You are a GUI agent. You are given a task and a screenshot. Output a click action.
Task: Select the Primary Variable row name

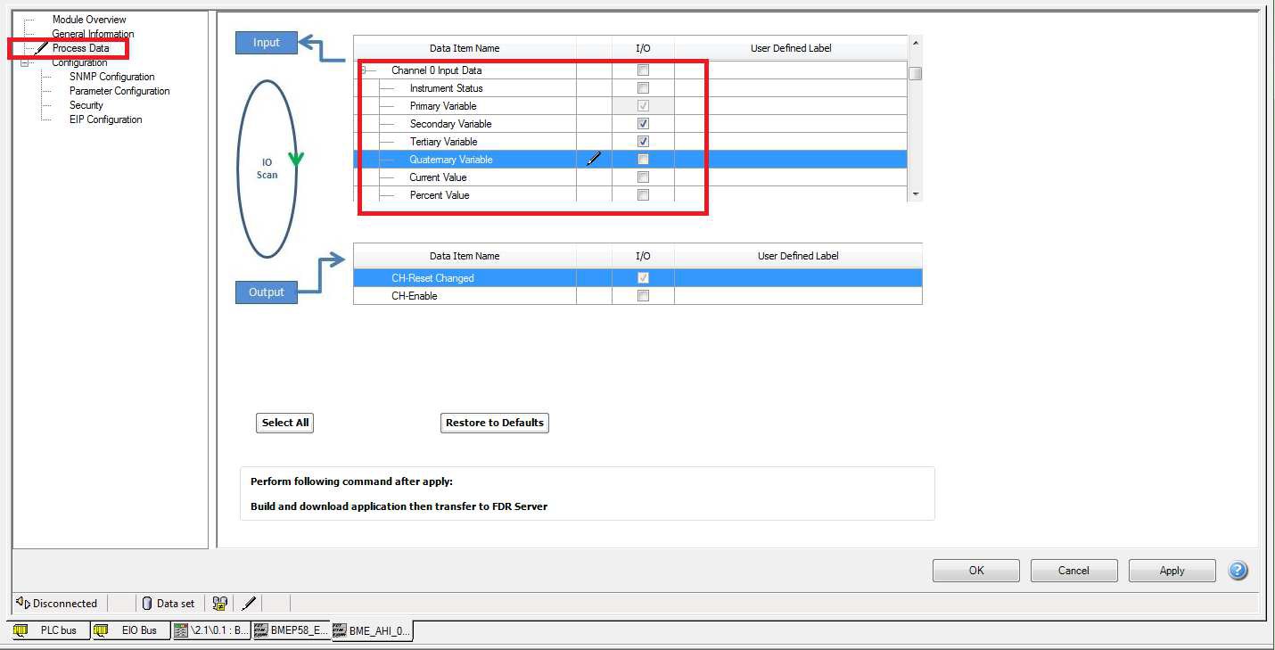[x=443, y=106]
